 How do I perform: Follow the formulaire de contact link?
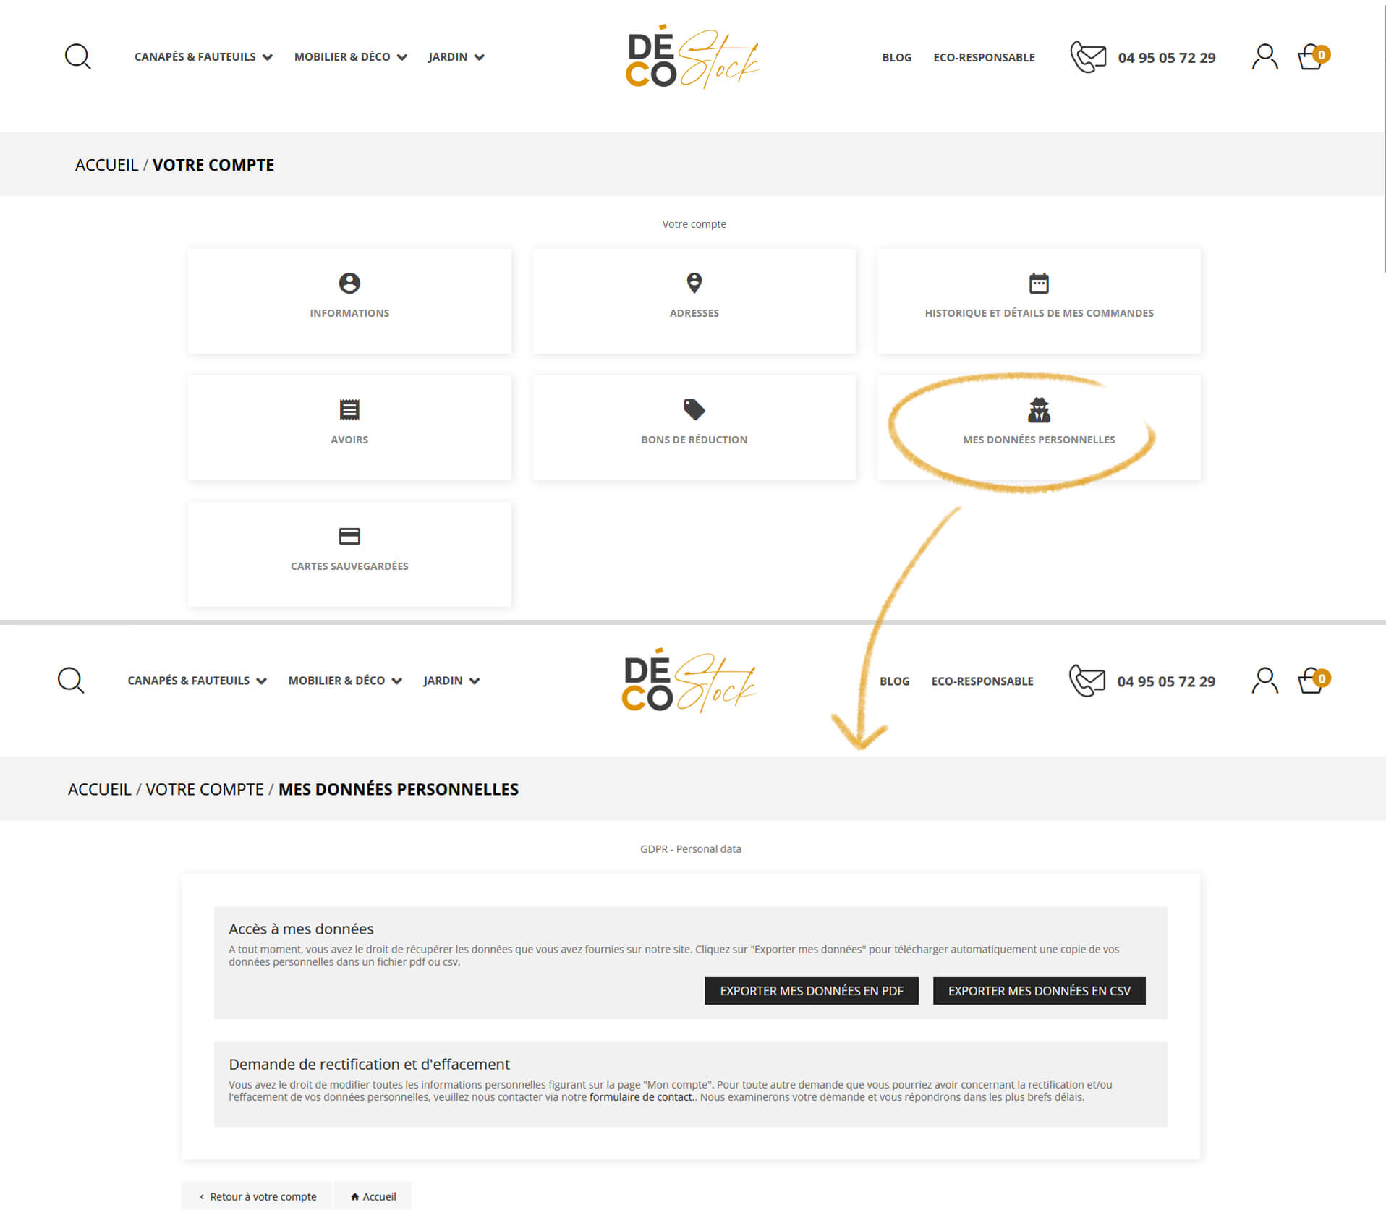pyautogui.click(x=641, y=1097)
